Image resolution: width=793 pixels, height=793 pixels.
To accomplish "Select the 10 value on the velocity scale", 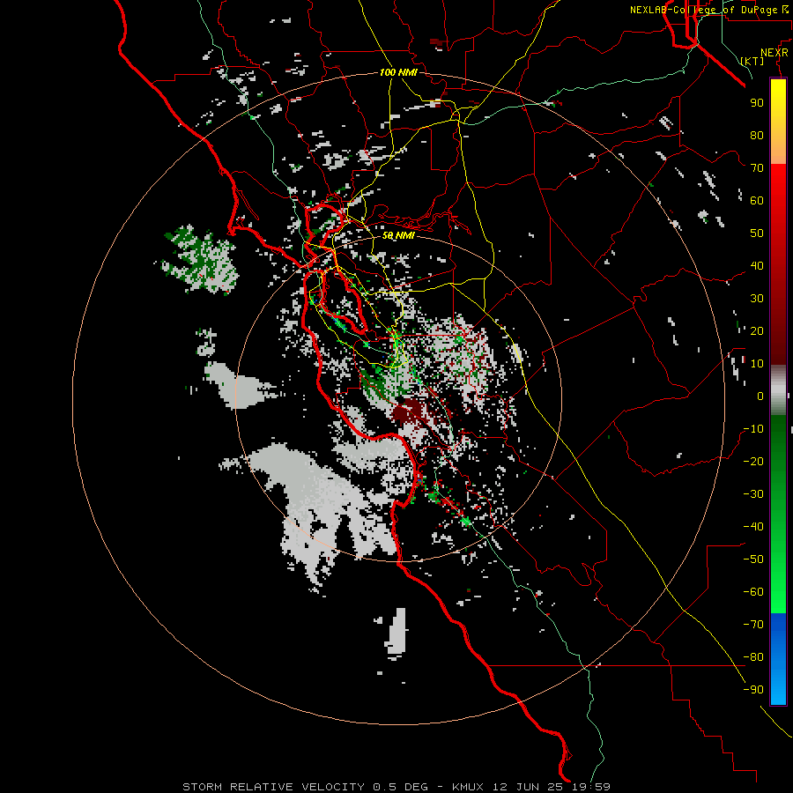I will [x=757, y=364].
